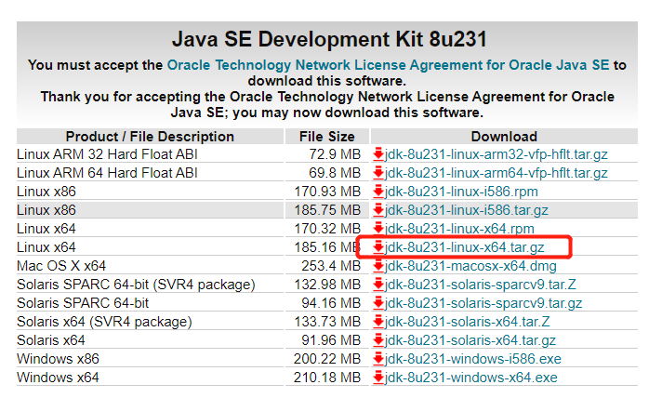Download jdk-8u231-linux-arm64-vfp-hflt.tar.gz
Screen dimensions: 662x398
coord(496,173)
